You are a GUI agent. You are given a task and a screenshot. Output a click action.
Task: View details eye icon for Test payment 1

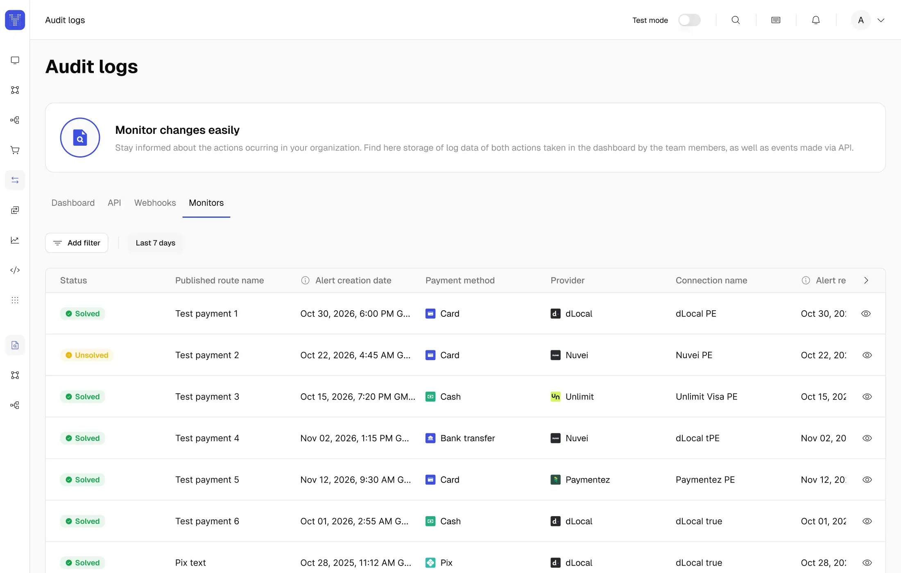[x=866, y=314]
